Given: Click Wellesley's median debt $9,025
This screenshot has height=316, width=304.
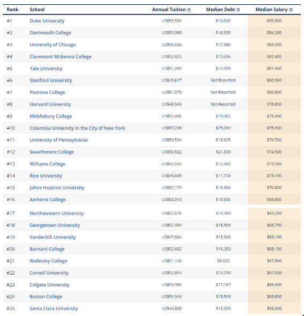Looking at the screenshot, I should 223,261.
